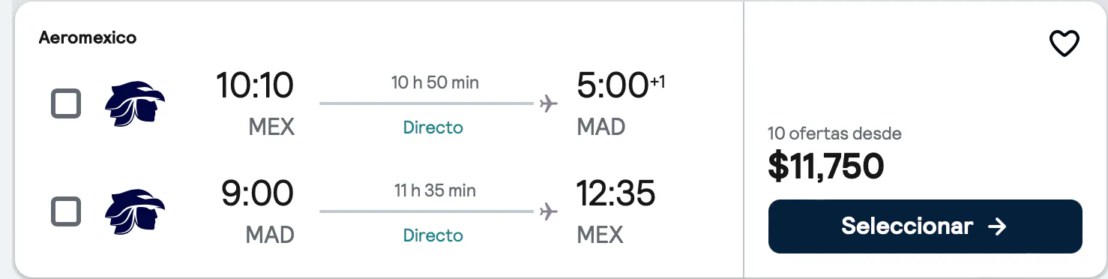
Task: Click the arrow inside Seleccionar button
Action: pos(997,226)
